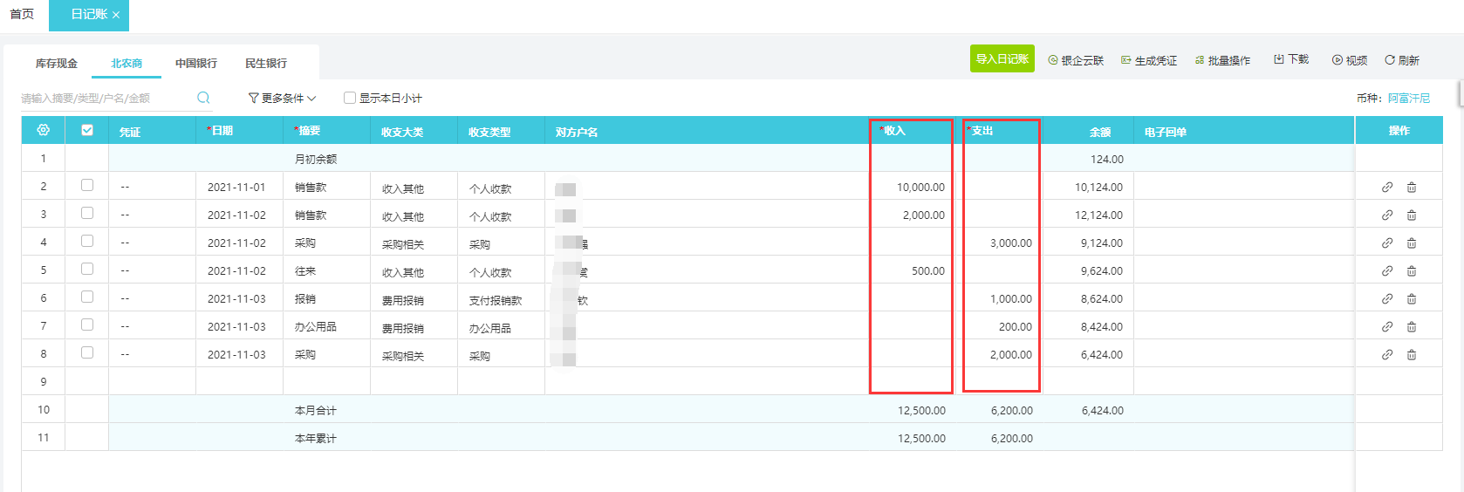Delete row 6 报销 entry
1464x492 pixels.
(x=1412, y=299)
